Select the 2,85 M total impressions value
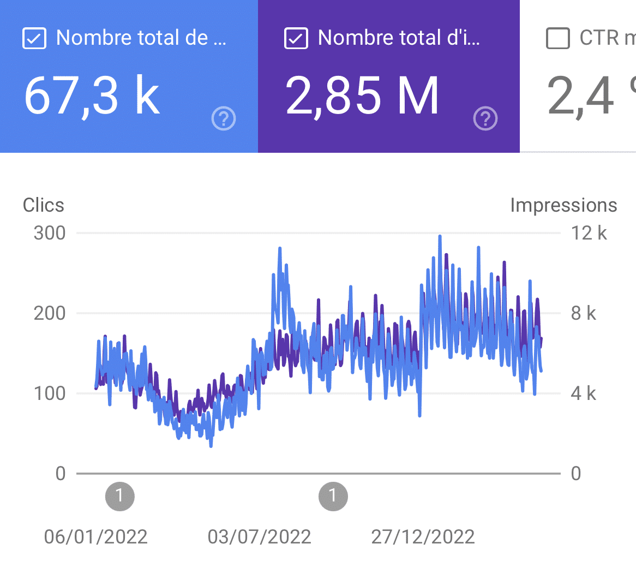This screenshot has width=636, height=568. tap(362, 96)
